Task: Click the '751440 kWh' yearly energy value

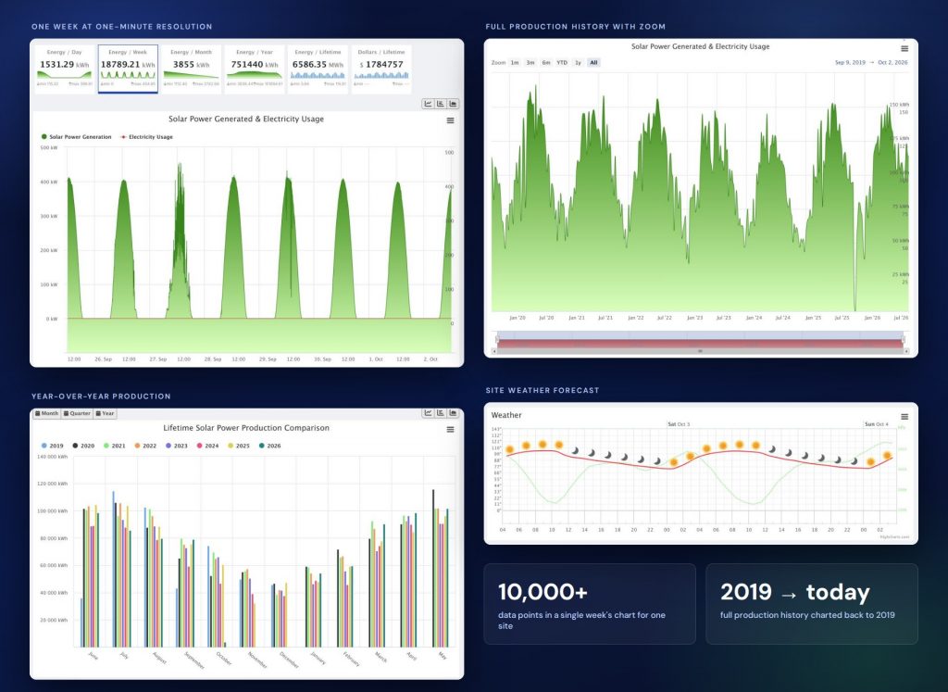Action: point(254,64)
